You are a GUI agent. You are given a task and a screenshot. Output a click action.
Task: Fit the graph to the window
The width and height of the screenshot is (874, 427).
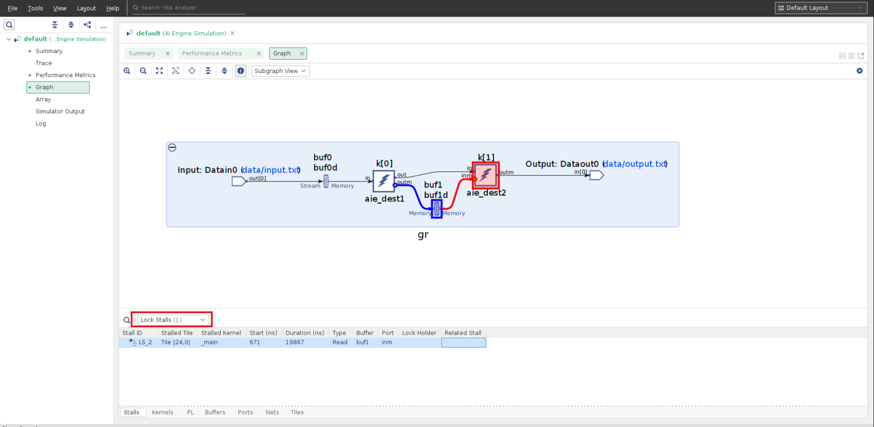[x=159, y=71]
